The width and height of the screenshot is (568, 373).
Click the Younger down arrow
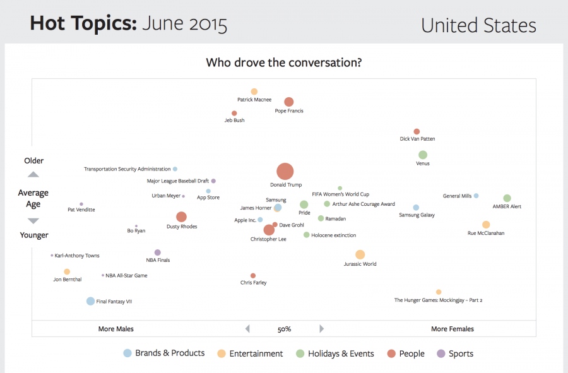point(33,221)
